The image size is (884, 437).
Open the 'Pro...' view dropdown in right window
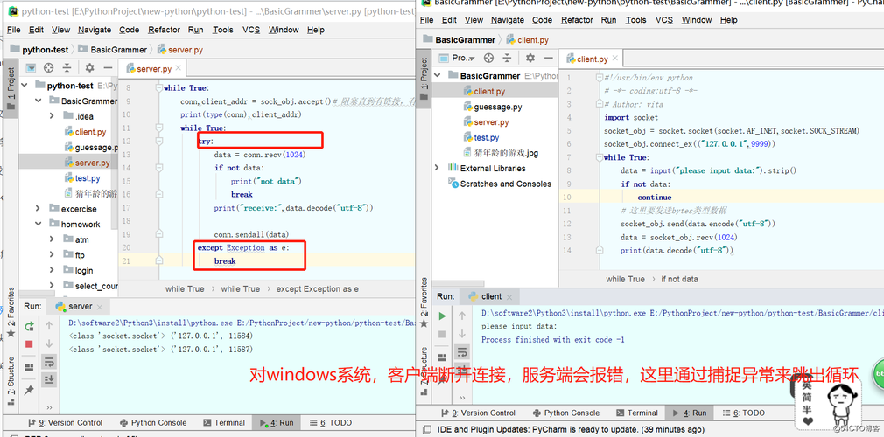[x=457, y=58]
